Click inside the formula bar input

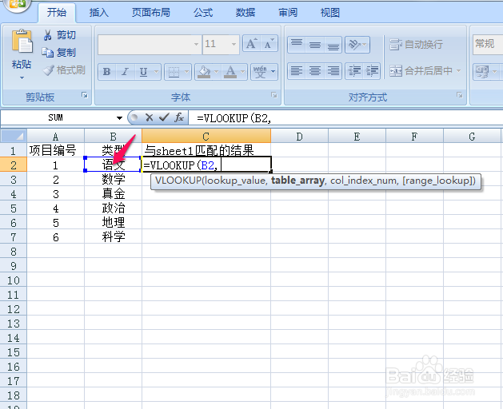point(345,118)
